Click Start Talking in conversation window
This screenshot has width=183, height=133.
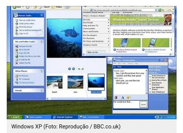click(x=158, y=70)
